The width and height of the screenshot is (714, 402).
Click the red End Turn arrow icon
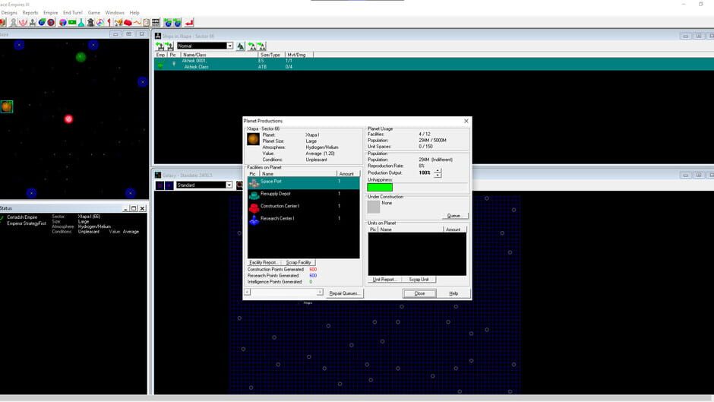189,23
